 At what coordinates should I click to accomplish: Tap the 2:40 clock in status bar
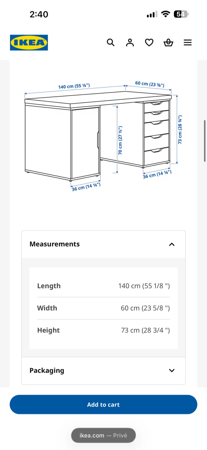coord(39,14)
